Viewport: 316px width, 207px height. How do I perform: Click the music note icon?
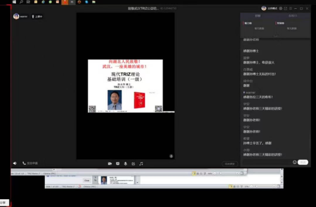141,164
